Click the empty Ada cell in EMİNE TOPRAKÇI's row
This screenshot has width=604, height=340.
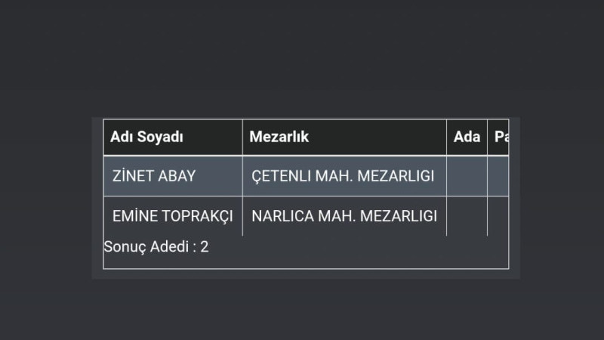click(467, 216)
